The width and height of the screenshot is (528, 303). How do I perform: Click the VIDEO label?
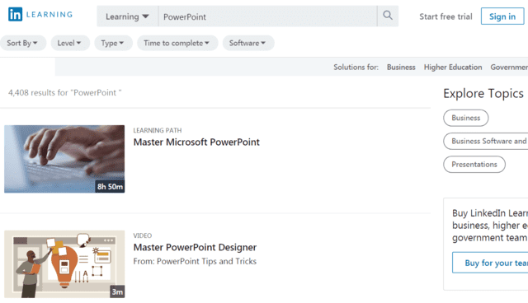(143, 235)
